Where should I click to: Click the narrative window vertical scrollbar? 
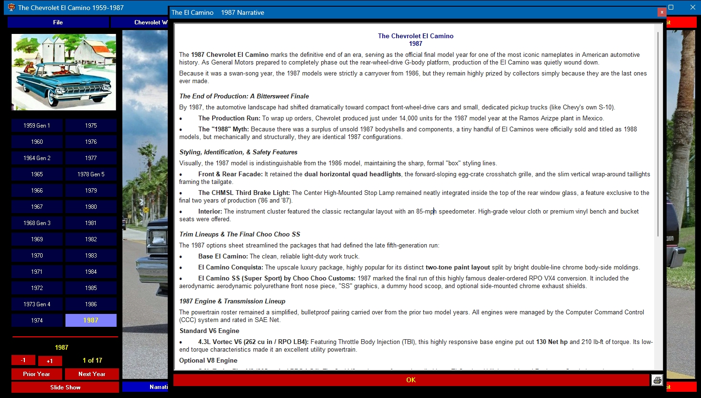click(x=658, y=134)
